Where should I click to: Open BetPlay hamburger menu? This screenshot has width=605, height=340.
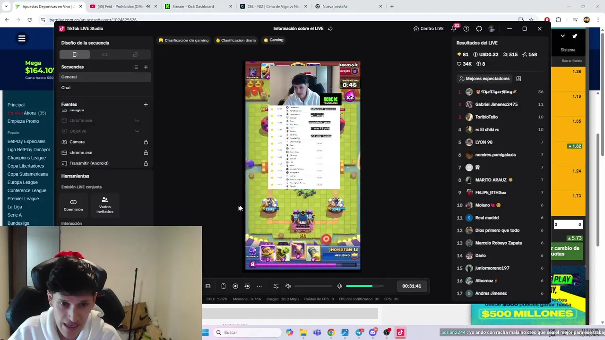pos(22,39)
